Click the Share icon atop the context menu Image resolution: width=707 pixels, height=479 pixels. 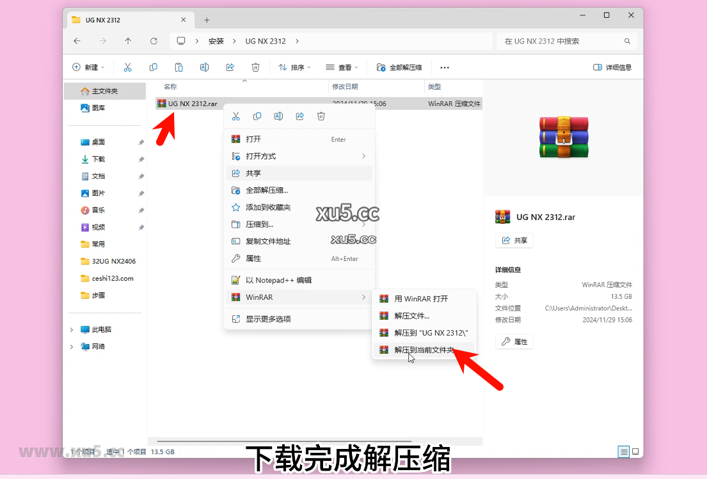[299, 116]
